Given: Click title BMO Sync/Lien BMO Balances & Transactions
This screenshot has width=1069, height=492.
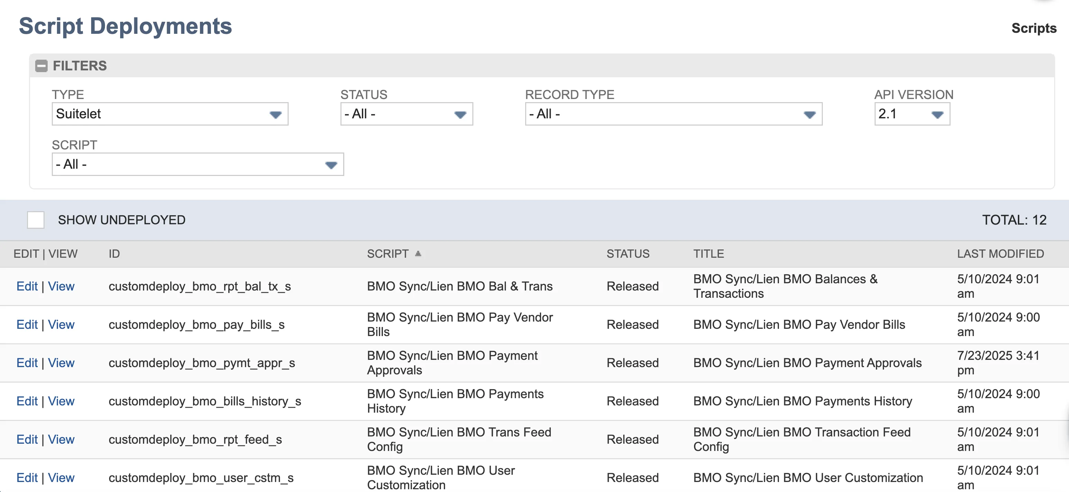Looking at the screenshot, I should point(785,286).
